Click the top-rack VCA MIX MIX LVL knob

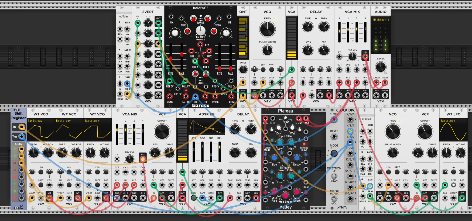[352, 57]
